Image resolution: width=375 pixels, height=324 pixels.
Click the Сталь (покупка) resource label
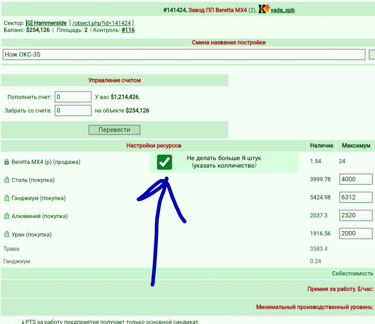tap(33, 180)
